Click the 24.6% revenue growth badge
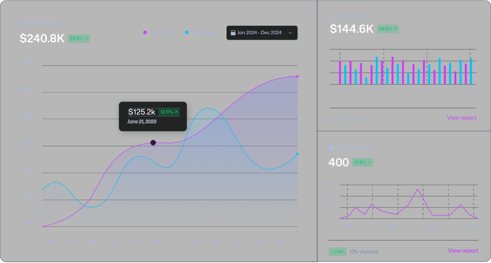Viewport: 491px width, 263px height. (79, 38)
